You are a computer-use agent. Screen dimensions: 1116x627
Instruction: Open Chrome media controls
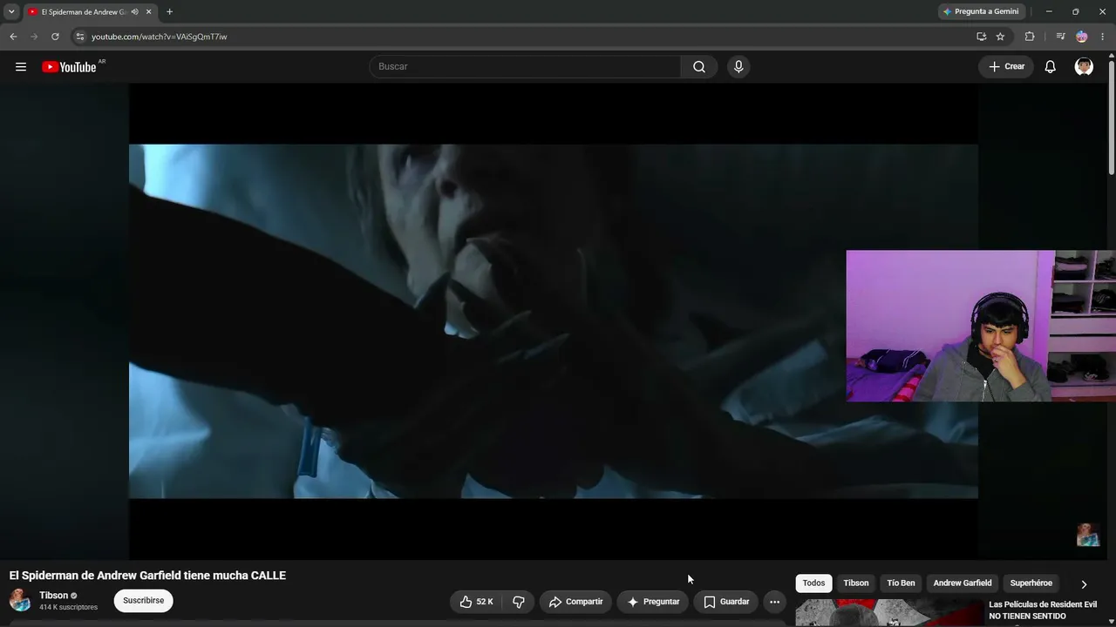[1060, 37]
